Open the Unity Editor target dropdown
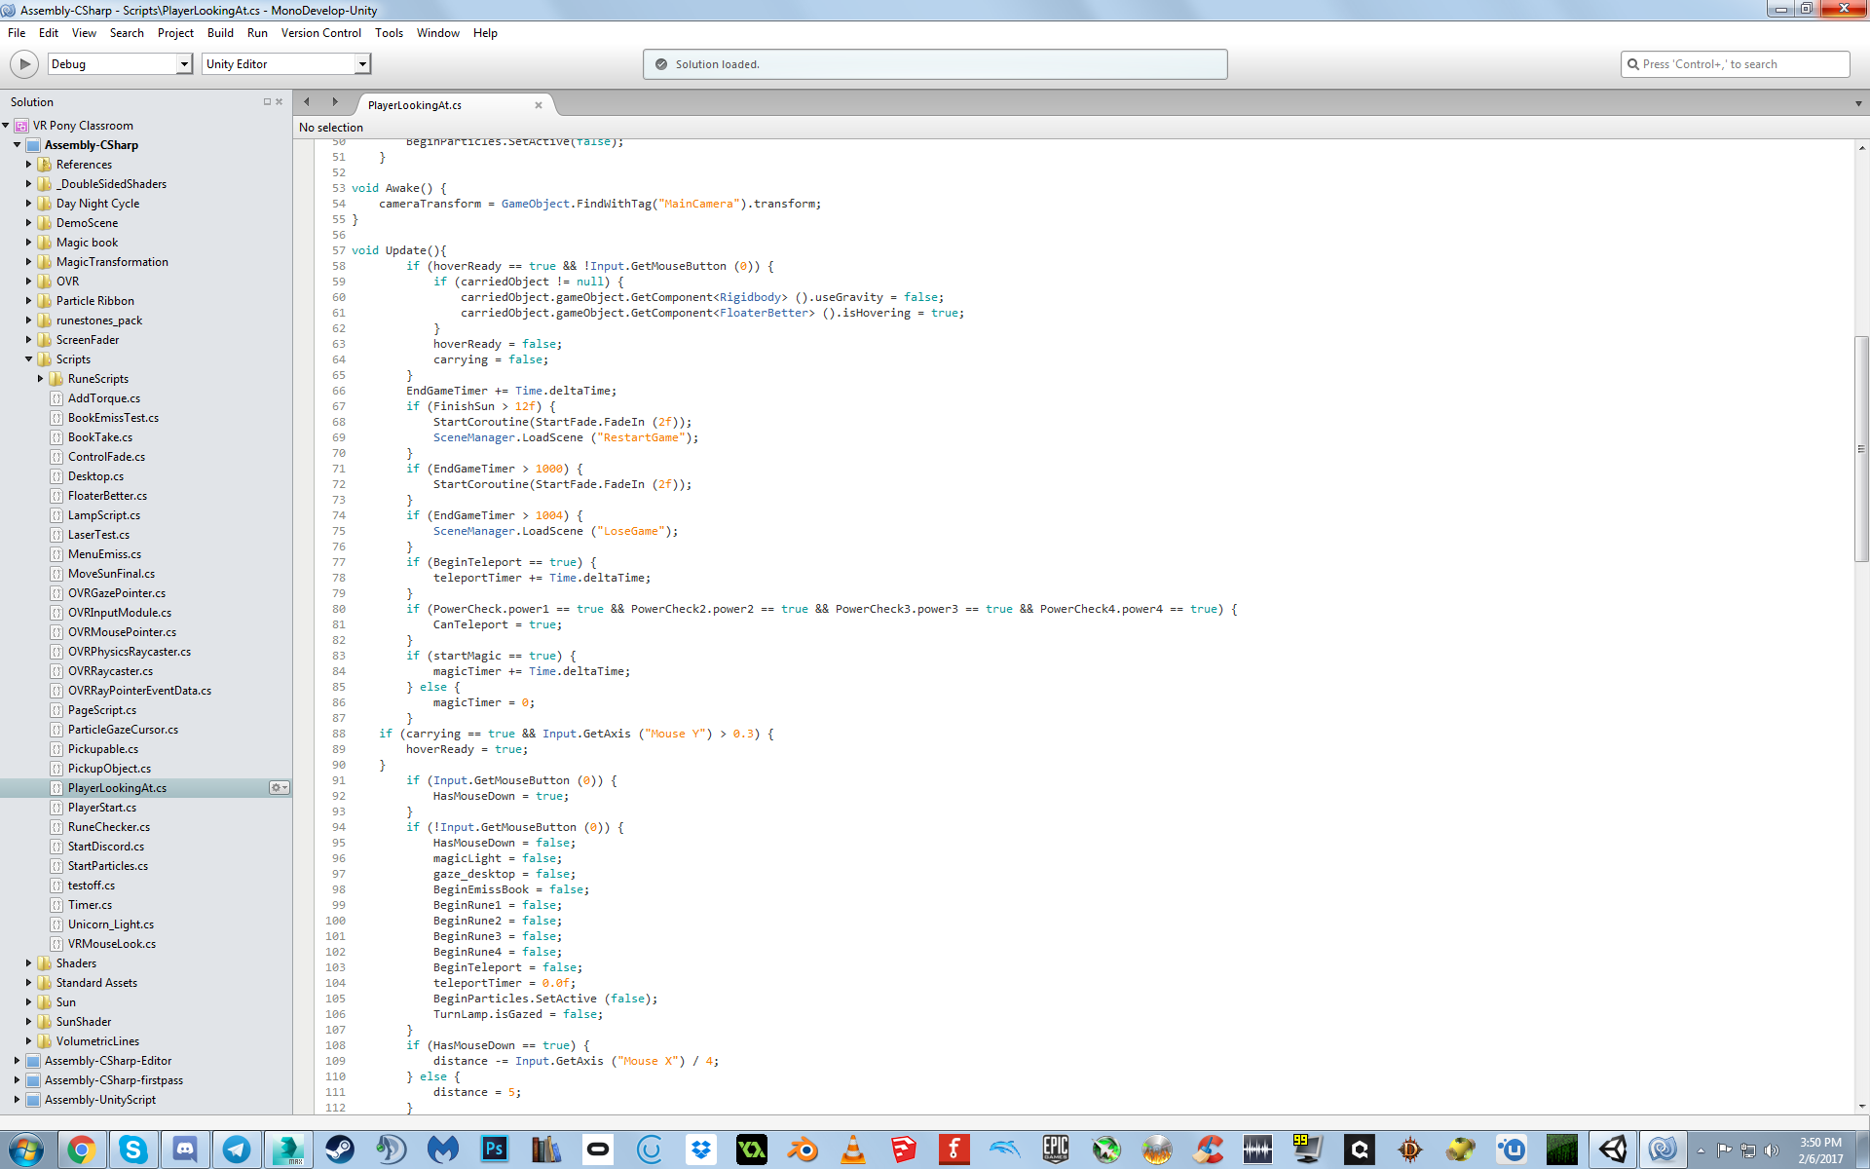Image resolution: width=1870 pixels, height=1169 pixels. pos(361,64)
